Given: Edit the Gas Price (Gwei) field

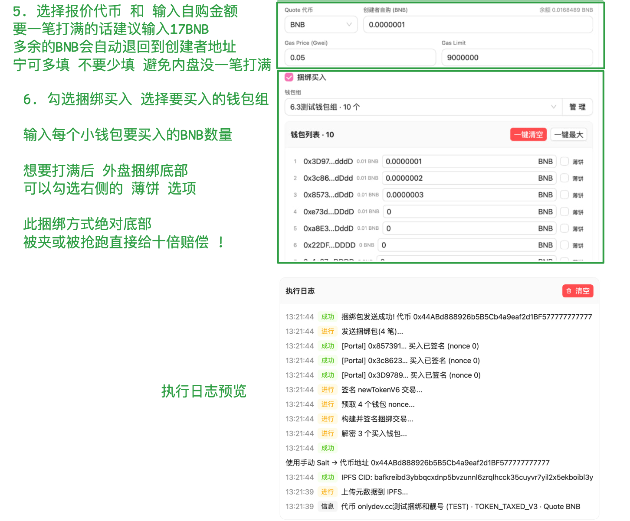Looking at the screenshot, I should tap(360, 58).
